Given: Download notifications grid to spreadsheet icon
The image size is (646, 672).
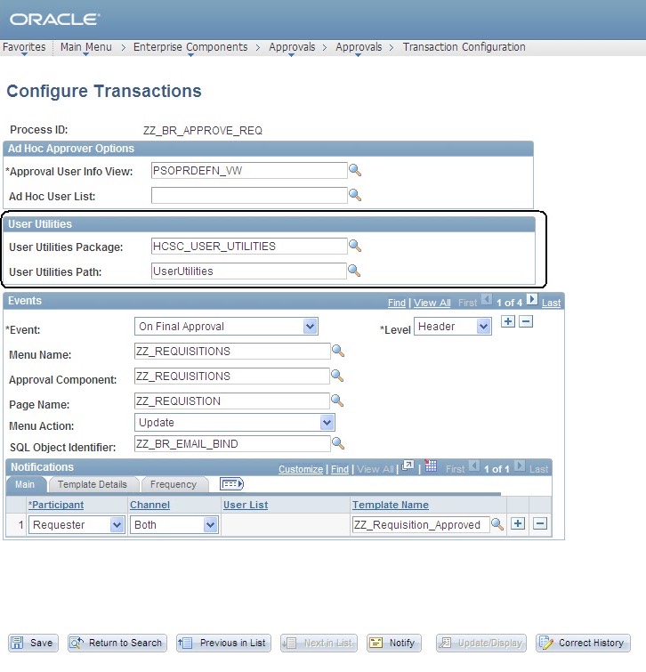Looking at the screenshot, I should point(432,466).
